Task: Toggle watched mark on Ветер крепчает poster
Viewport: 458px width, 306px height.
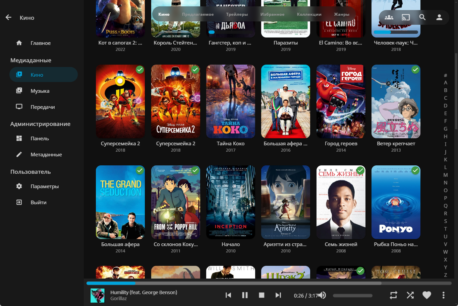Action: pyautogui.click(x=415, y=70)
